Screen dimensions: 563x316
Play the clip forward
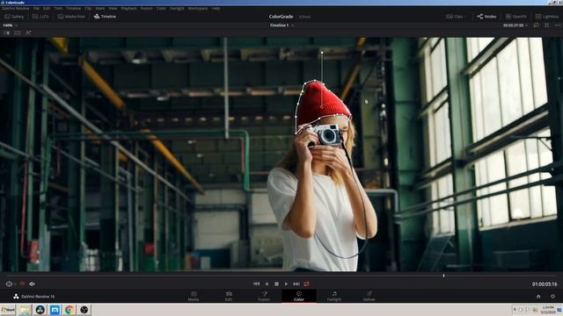(x=286, y=284)
